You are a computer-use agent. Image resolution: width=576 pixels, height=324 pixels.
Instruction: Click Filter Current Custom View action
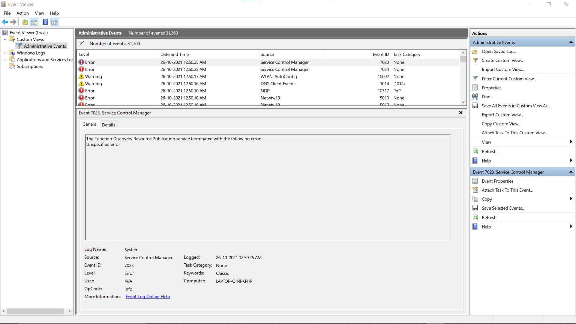pos(508,79)
